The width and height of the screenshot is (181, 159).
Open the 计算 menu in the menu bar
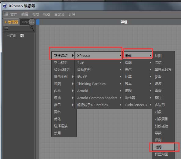[72, 14]
